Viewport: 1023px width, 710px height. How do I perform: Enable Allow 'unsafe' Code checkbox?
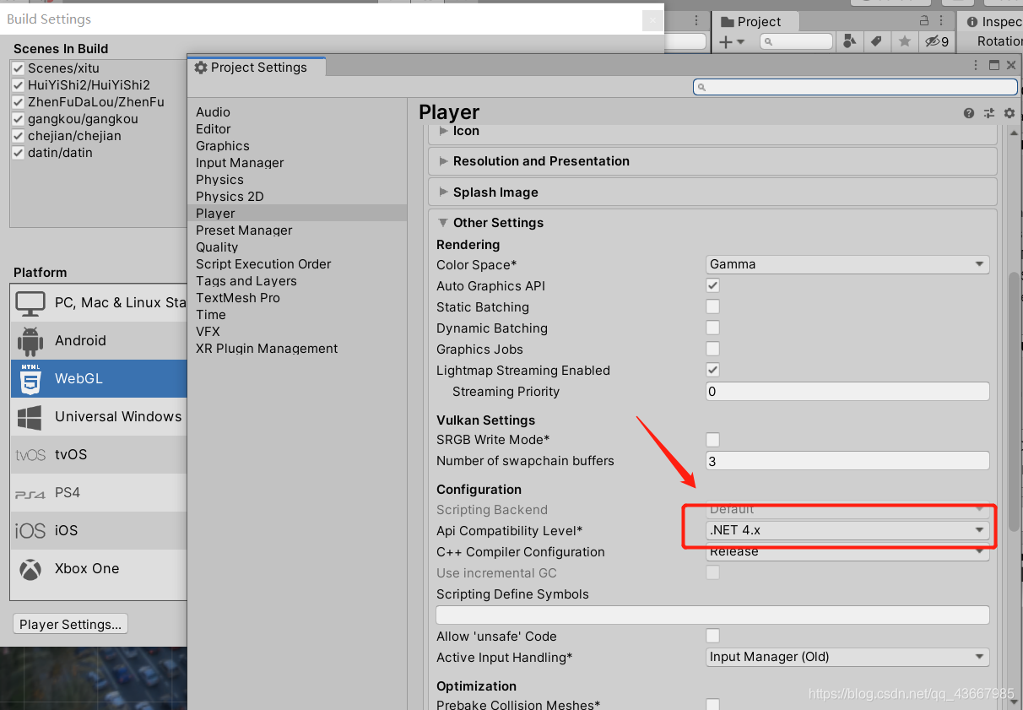(713, 636)
